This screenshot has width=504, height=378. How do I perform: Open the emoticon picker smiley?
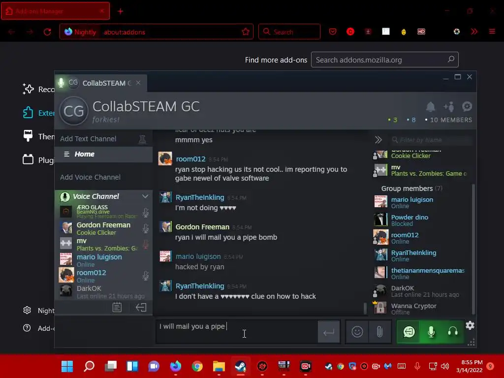pos(357,332)
